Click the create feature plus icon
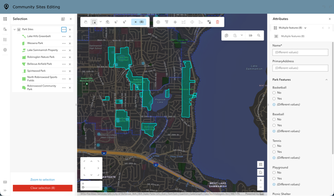Screen dimensions: 334x196 (158, 22)
